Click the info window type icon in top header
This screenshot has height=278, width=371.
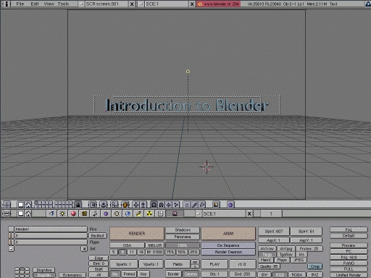coord(7,4)
